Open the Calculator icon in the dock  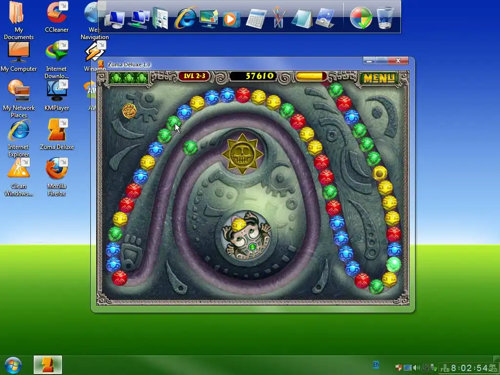(256, 19)
